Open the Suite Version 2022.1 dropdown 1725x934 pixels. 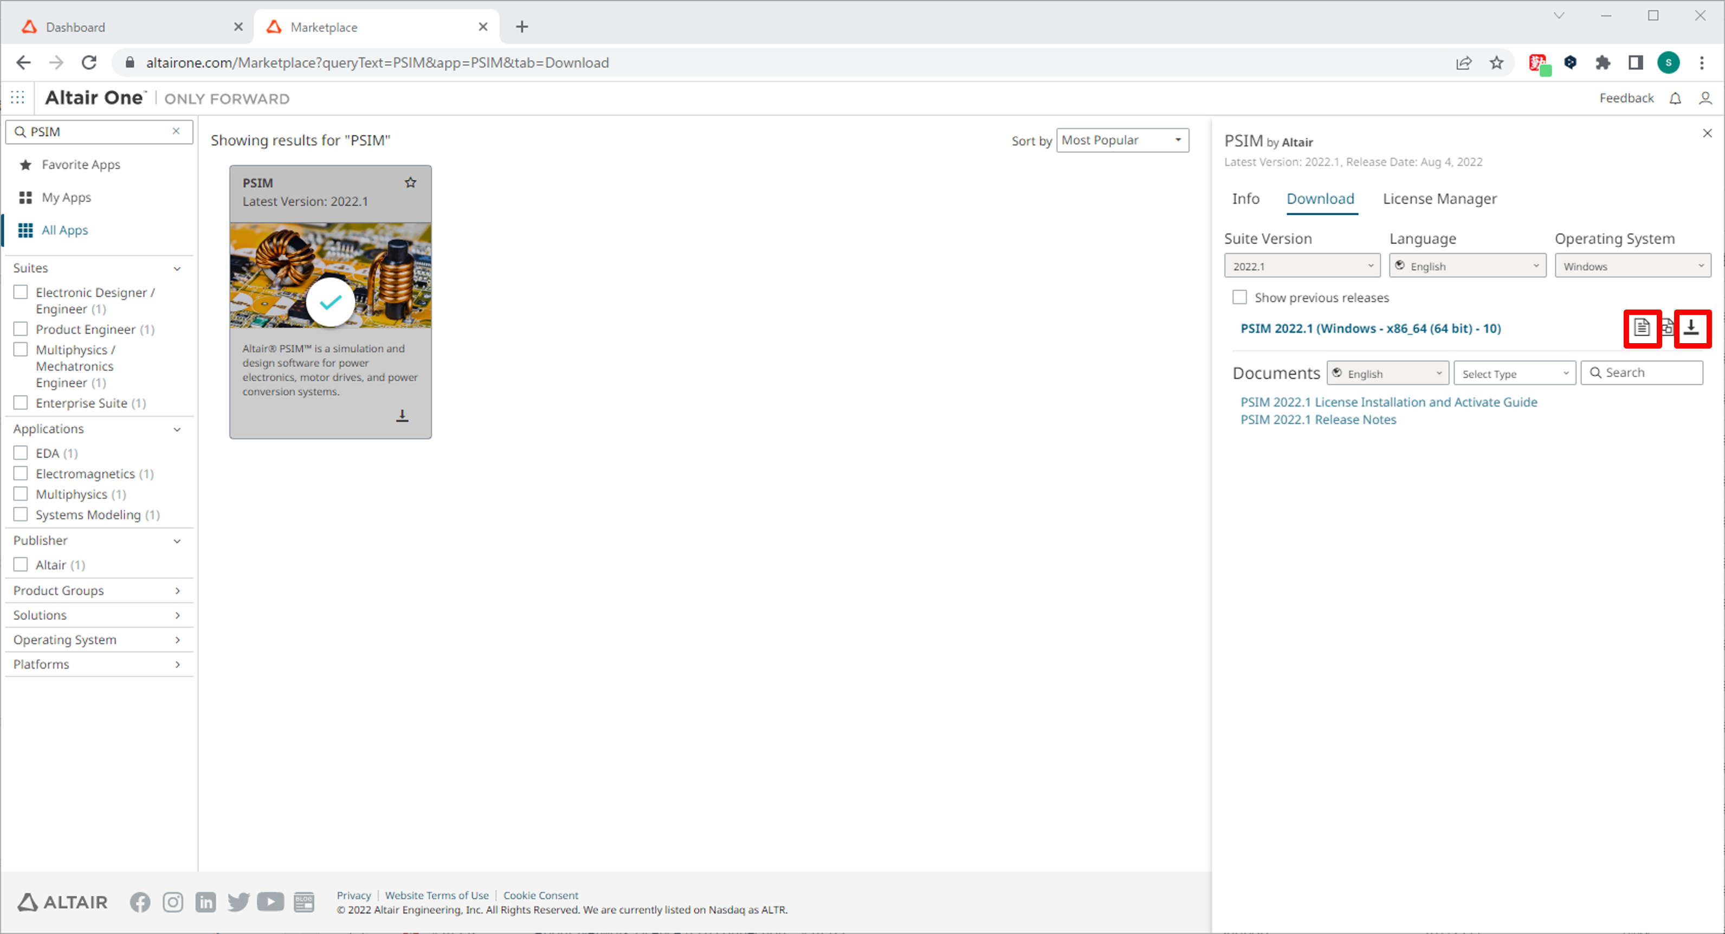click(x=1301, y=266)
